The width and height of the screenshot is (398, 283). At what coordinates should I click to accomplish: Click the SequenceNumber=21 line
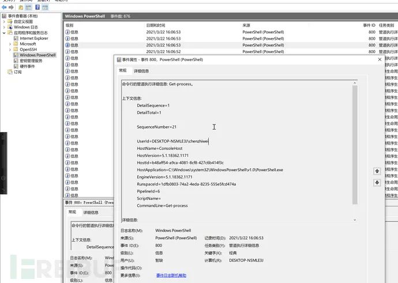tap(157, 127)
